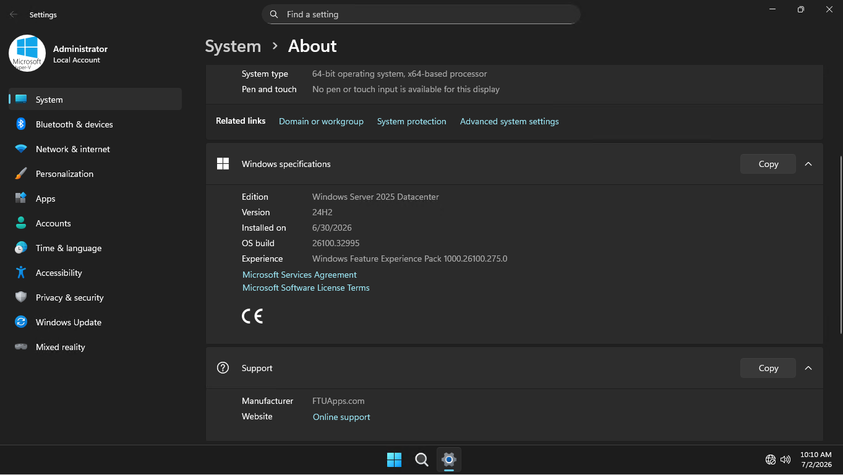843x475 pixels.
Task: Click the Find a setting search box
Action: [x=421, y=14]
